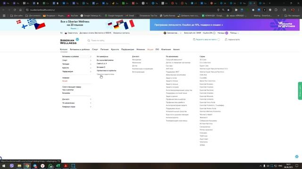302x169 pixels.
Task: Open the Награды badge icon
Action: 226,33
